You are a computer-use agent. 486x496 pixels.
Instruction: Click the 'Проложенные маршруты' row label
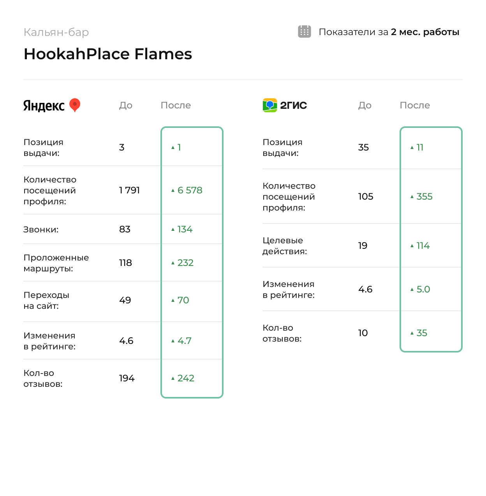pyautogui.click(x=56, y=263)
